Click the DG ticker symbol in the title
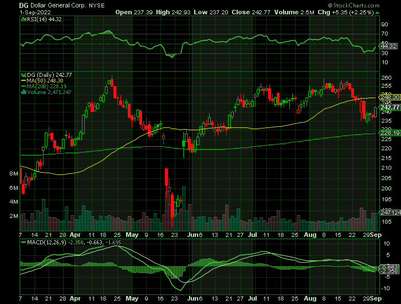 (24, 5)
